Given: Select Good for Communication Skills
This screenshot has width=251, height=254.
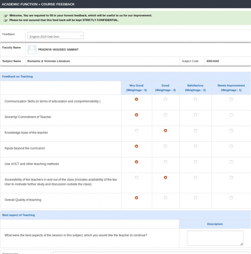Looking at the screenshot, I should coord(165,99).
